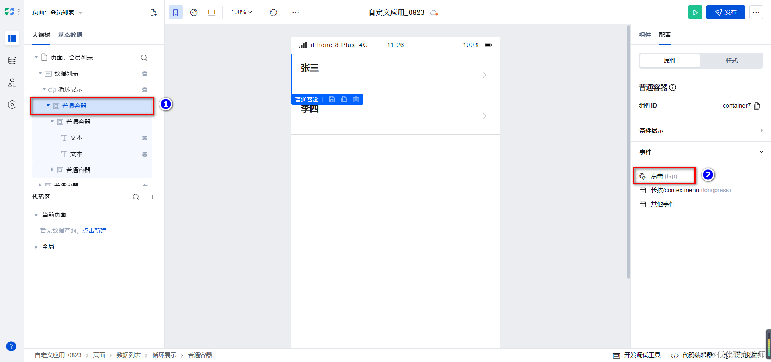Image resolution: width=771 pixels, height=362 pixels.
Task: Click the 张三 list row chevron
Action: pos(485,75)
